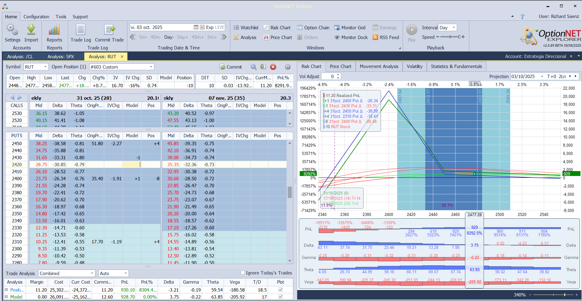Image resolution: width=582 pixels, height=301 pixels.
Task: Adjust the playback Speed slider
Action: (450, 37)
